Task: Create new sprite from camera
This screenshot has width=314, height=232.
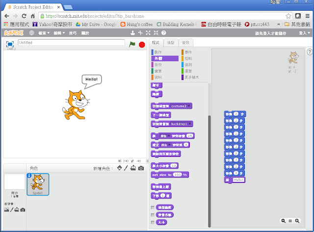Action: [141, 168]
